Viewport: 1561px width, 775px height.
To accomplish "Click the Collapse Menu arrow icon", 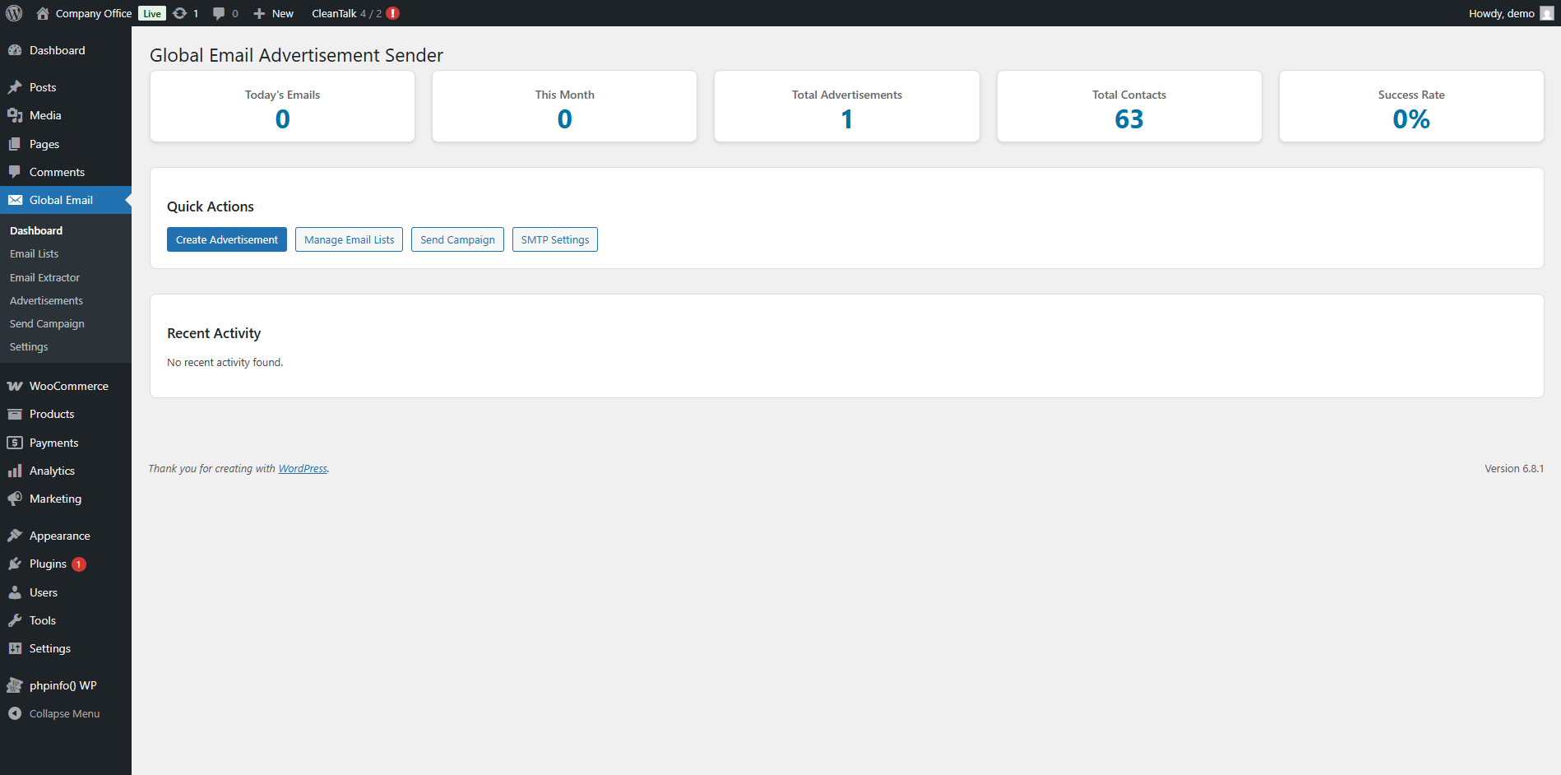I will coord(15,713).
